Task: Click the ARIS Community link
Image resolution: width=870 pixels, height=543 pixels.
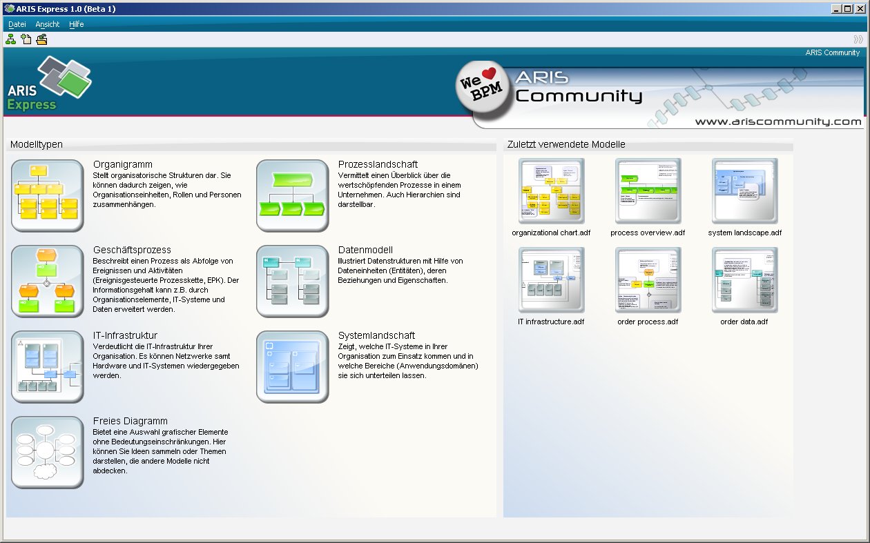Action: point(832,53)
